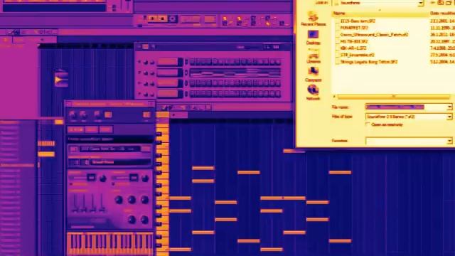Tick the Open as read-only checkbox
Screen dimensions: 455x256
tap(368, 124)
